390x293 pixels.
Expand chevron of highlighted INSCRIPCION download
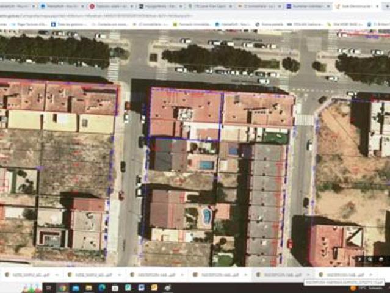pyautogui.click(x=308, y=275)
